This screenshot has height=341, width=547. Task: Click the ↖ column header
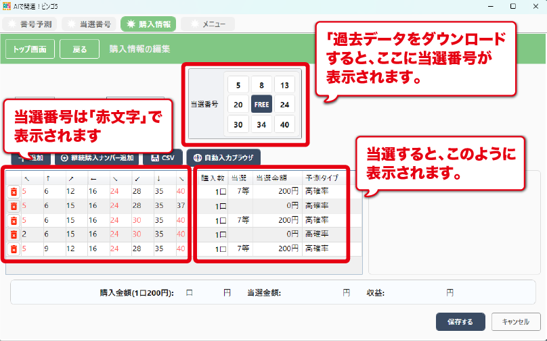pyautogui.click(x=32, y=178)
